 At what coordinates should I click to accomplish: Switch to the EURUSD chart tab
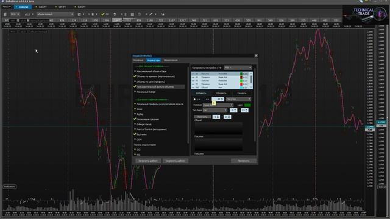[23, 7]
